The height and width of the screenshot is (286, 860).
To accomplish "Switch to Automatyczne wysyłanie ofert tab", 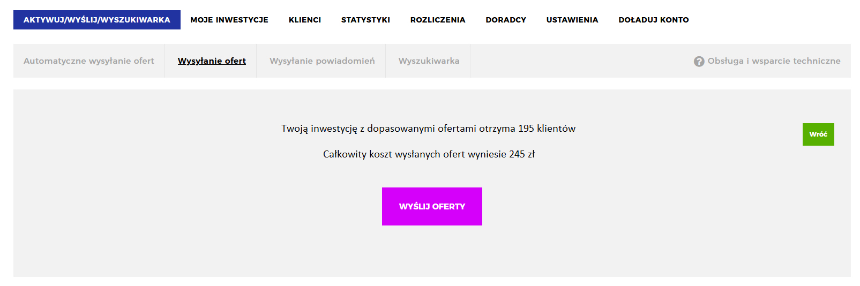I will tap(89, 61).
